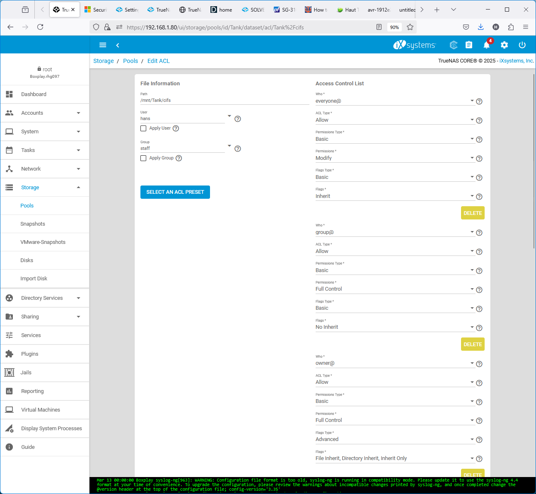
Task: Show help for Apply User
Action: click(176, 128)
